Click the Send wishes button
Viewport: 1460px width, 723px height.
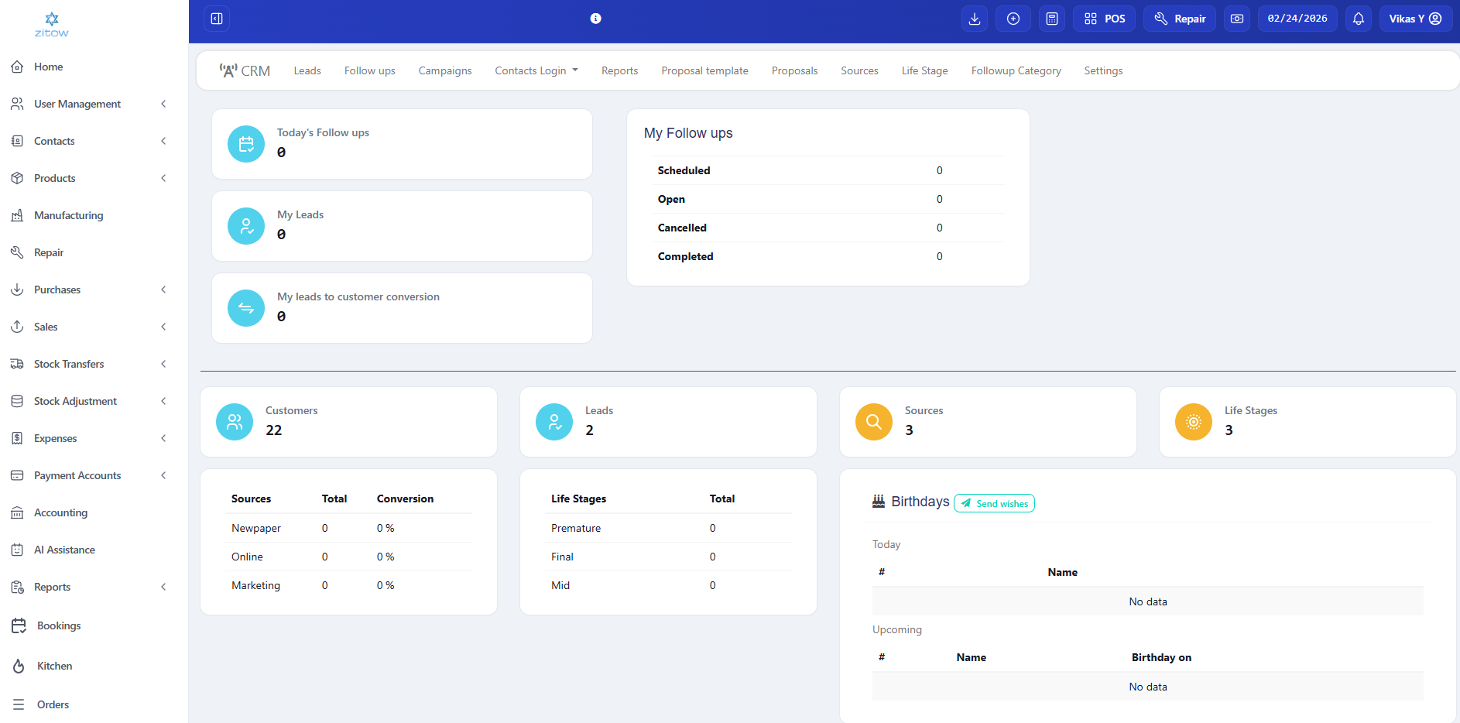pos(994,503)
